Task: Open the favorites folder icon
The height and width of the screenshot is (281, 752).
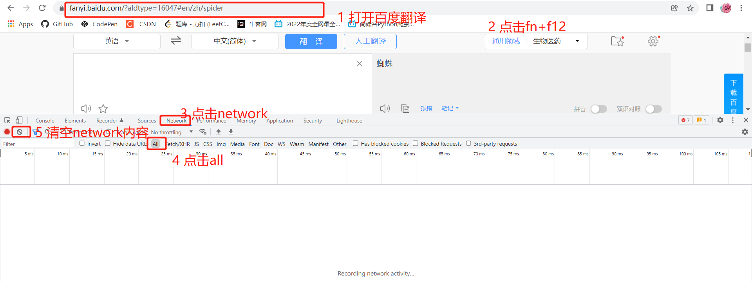Action: pyautogui.click(x=617, y=41)
